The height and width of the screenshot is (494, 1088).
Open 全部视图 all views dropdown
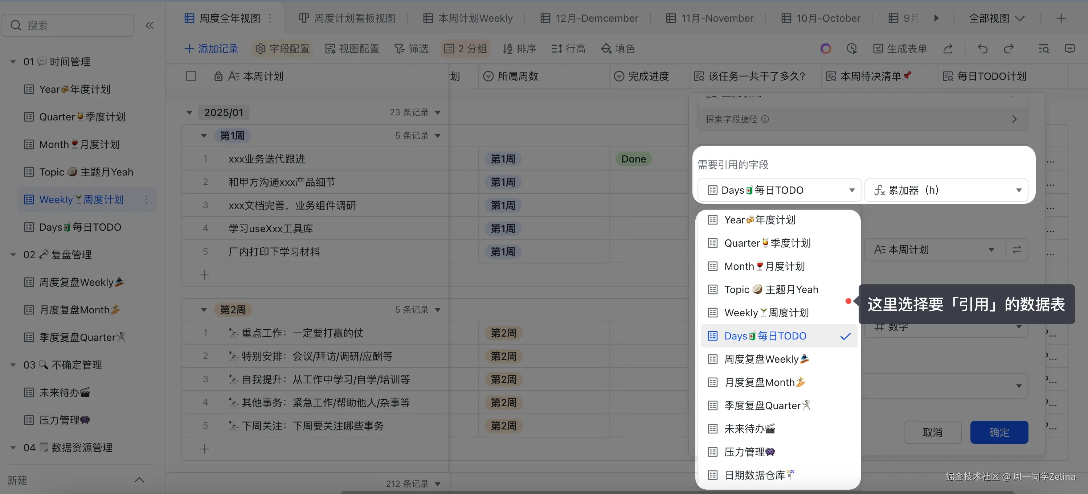(x=996, y=18)
